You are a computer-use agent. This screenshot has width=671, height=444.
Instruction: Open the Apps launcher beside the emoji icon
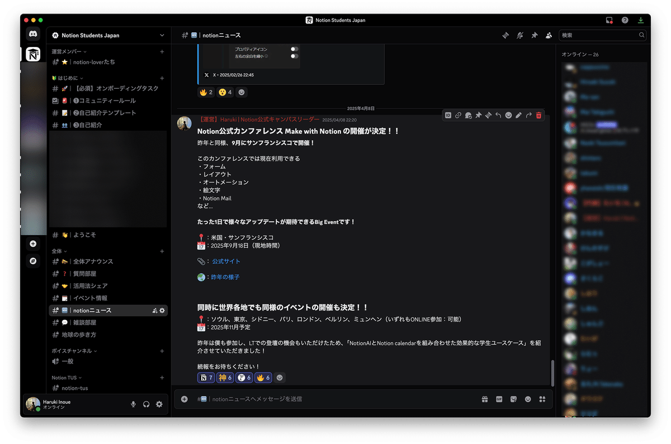pyautogui.click(x=542, y=399)
